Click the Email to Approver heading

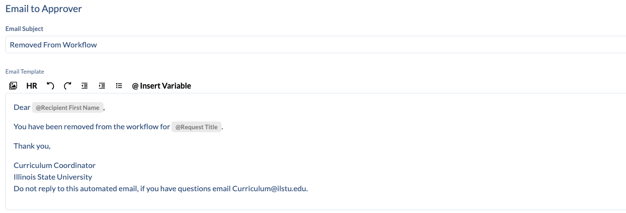[x=44, y=9]
